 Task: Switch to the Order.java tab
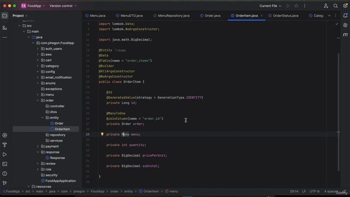[210, 16]
